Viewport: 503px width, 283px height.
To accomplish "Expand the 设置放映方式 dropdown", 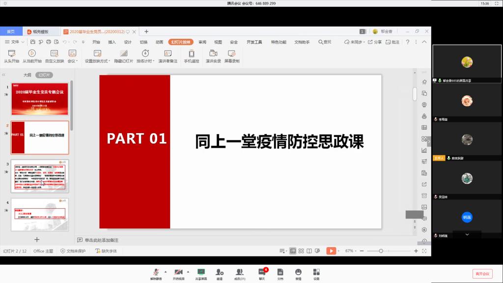I will pos(97,61).
